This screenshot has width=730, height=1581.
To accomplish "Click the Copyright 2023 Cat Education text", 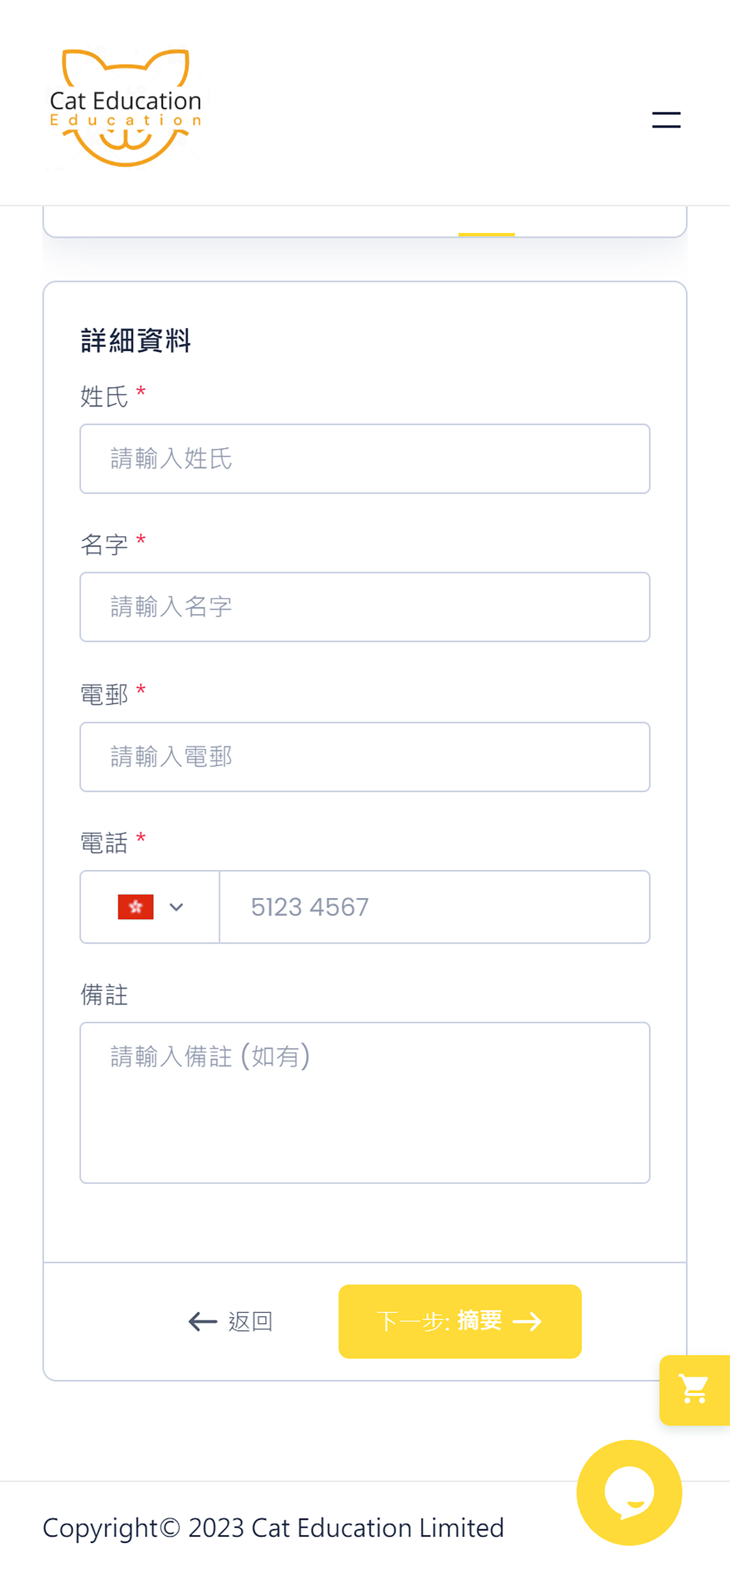I will (x=273, y=1527).
